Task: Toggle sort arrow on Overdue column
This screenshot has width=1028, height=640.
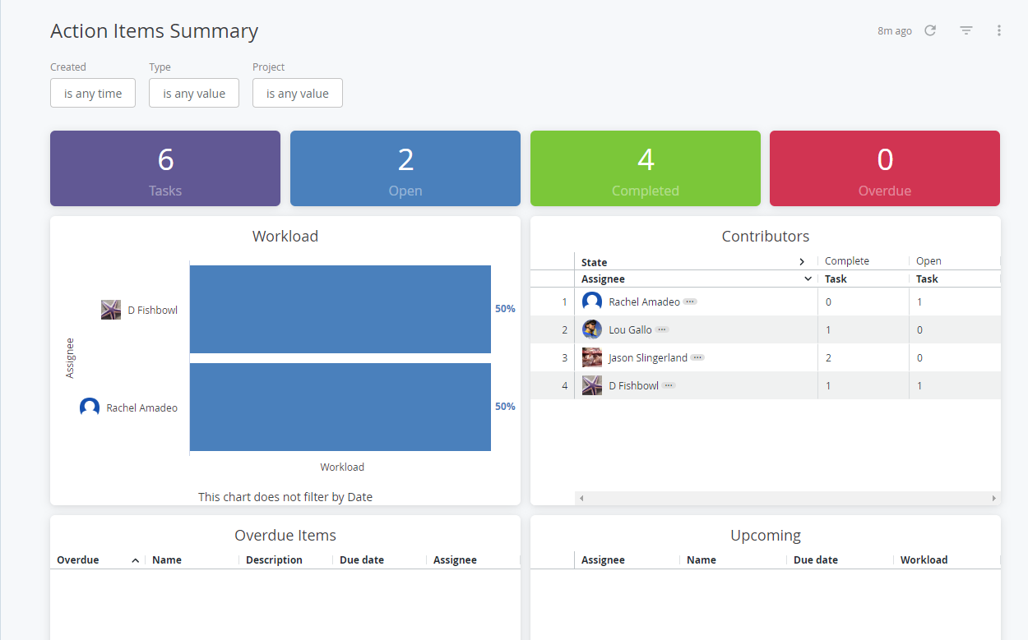Action: 135,560
